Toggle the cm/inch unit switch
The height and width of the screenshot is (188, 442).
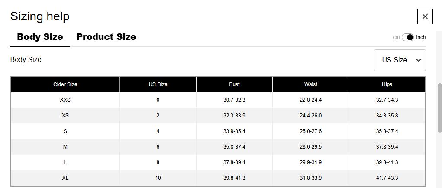(x=408, y=37)
